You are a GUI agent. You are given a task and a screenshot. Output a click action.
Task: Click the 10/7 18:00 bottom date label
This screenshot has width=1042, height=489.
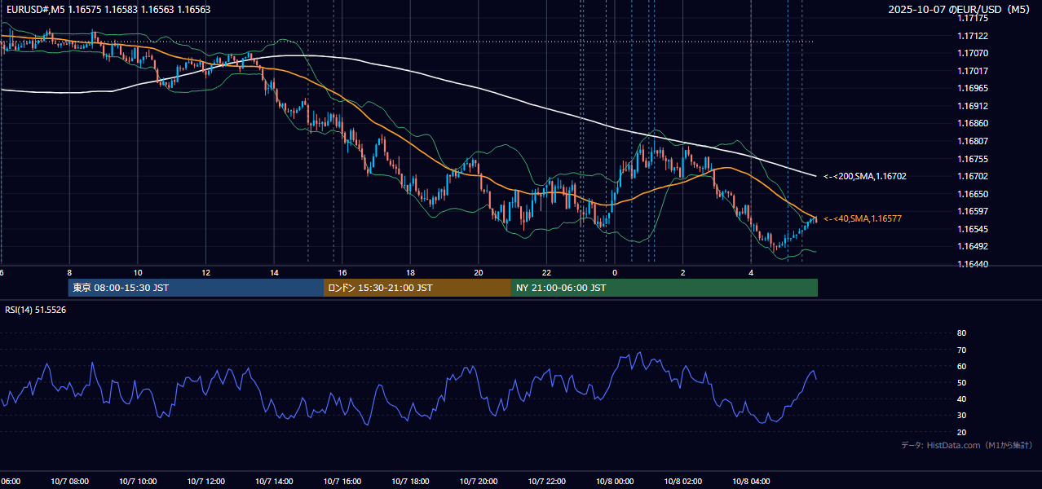411,482
